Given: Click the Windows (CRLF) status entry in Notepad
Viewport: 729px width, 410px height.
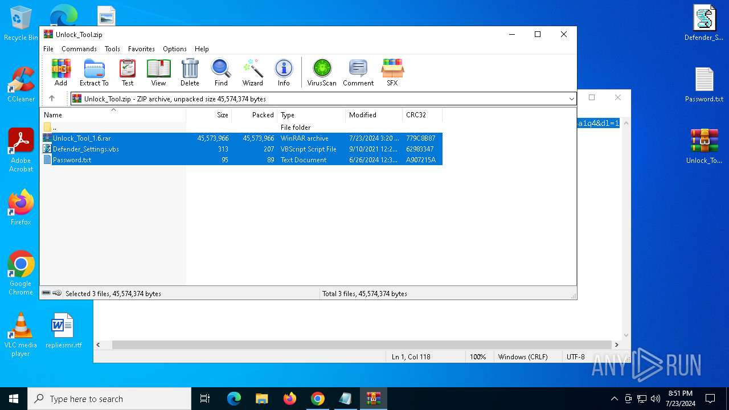Looking at the screenshot, I should (x=523, y=356).
